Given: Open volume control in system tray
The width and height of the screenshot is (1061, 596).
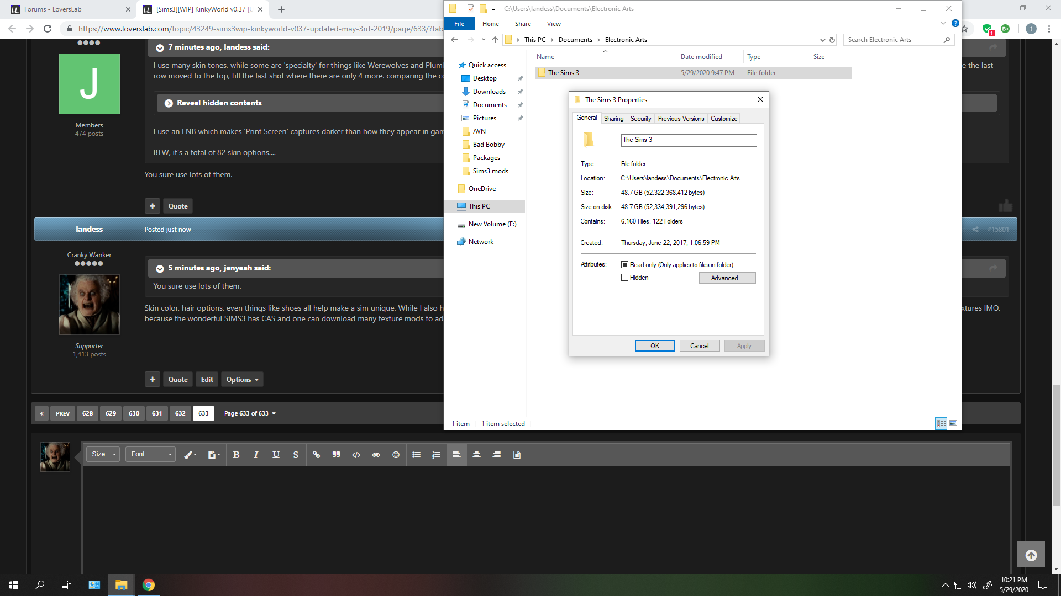Looking at the screenshot, I should click(972, 585).
